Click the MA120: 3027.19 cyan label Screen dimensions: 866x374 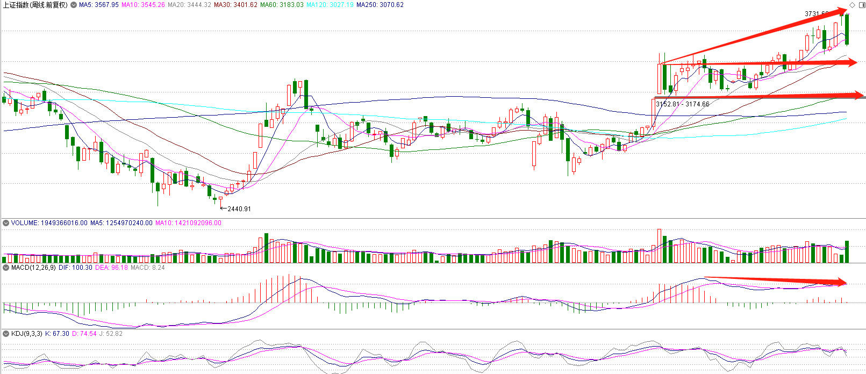[x=330, y=5]
